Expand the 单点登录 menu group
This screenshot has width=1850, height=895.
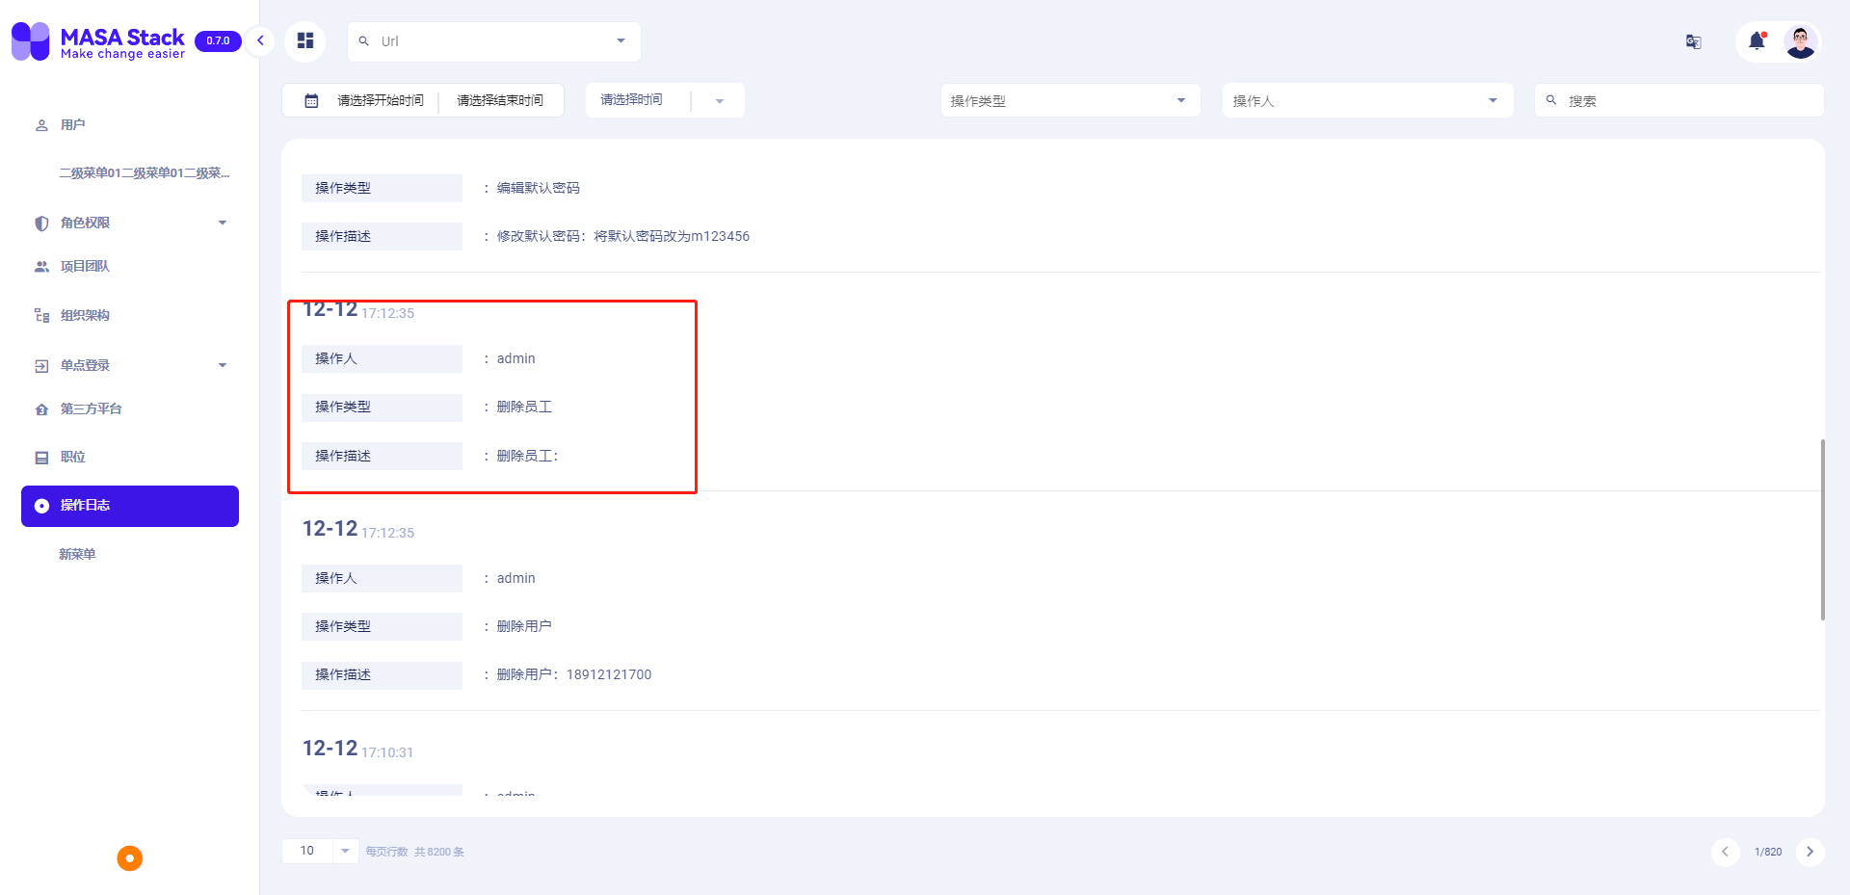(x=130, y=365)
